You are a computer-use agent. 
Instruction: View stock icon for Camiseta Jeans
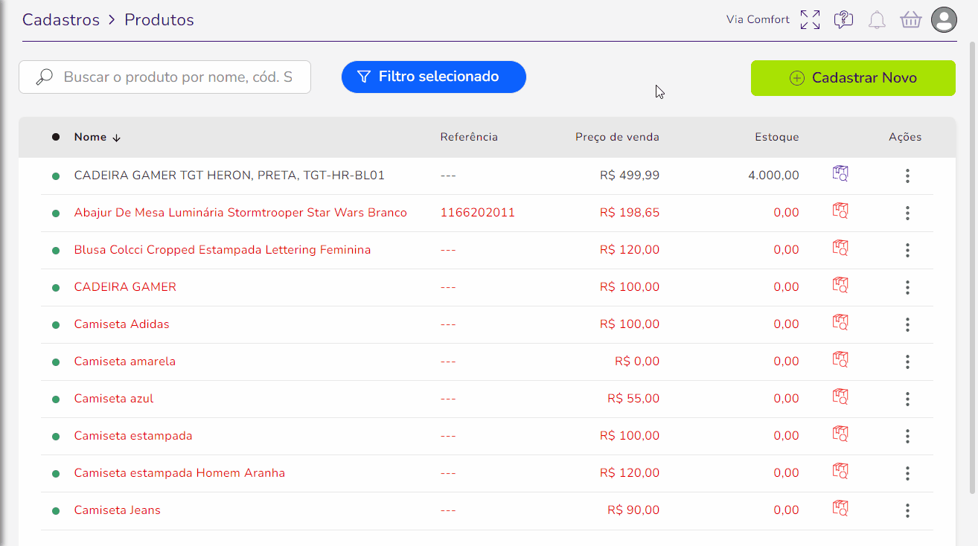coord(840,509)
